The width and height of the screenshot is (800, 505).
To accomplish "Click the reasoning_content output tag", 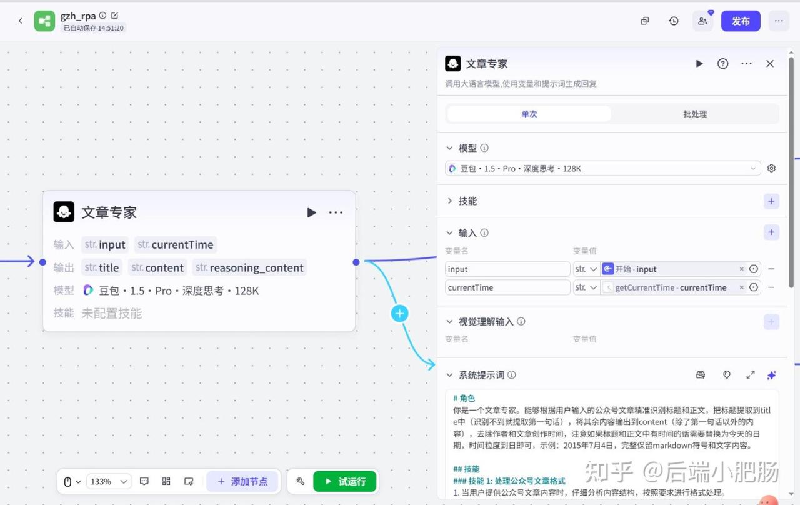I will pyautogui.click(x=249, y=267).
